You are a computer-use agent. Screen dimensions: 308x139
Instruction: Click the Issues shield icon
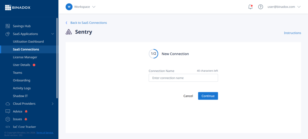click(x=8, y=119)
